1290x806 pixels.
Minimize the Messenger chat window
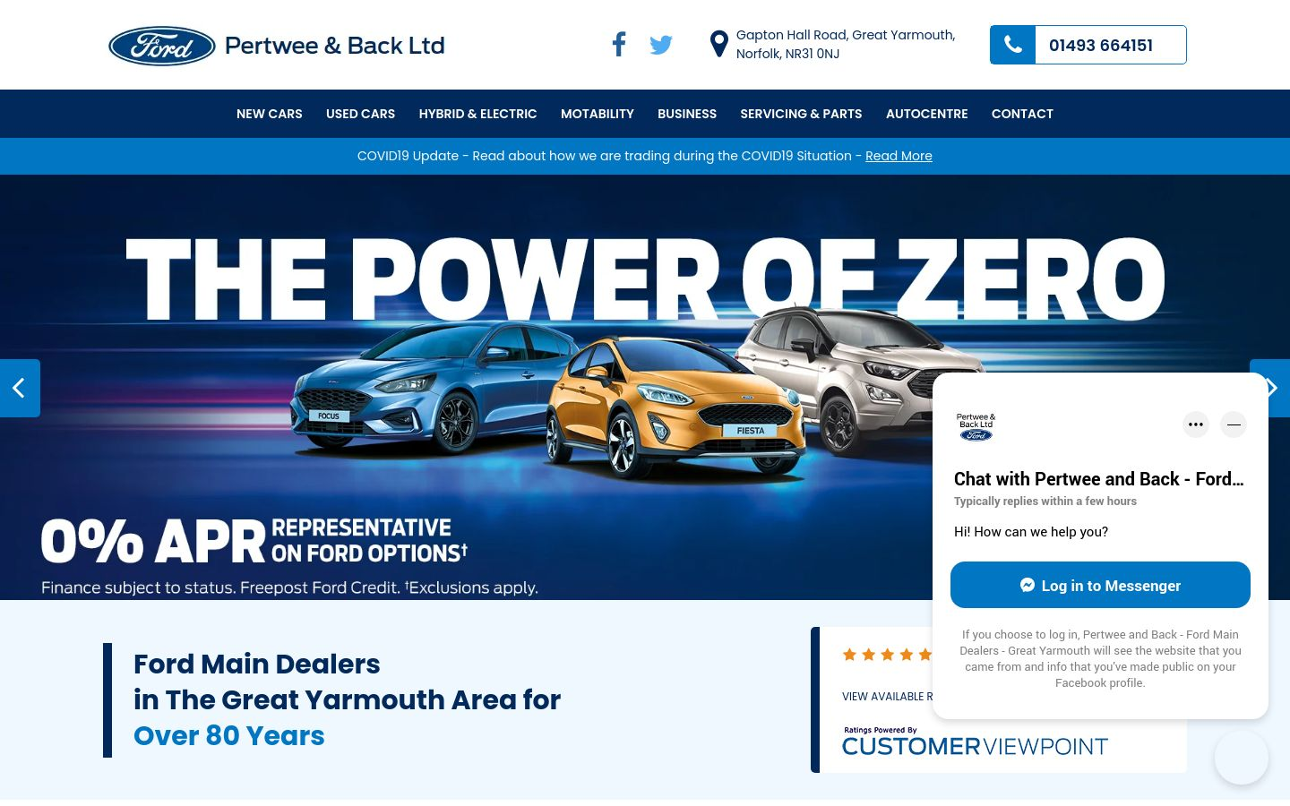pos(1234,424)
